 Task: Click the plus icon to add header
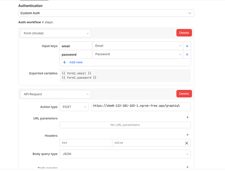coord(187,135)
